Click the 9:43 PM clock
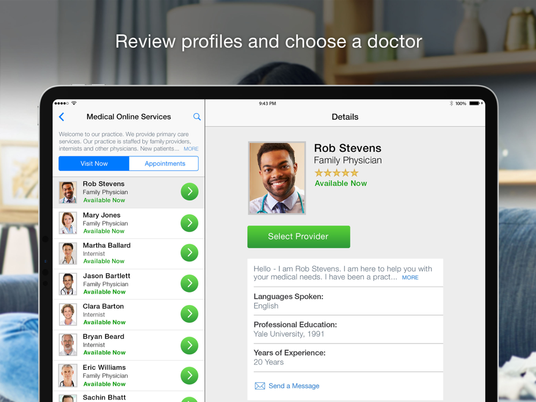536x402 pixels. (x=267, y=103)
